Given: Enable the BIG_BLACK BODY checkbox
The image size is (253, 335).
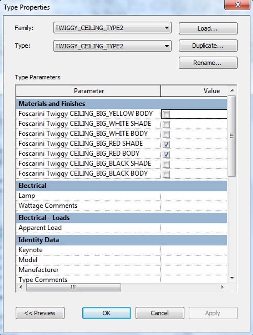Looking at the screenshot, I should click(167, 174).
